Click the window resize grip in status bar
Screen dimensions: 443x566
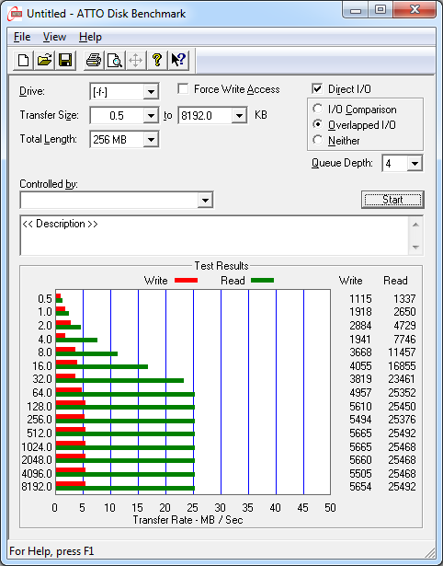tap(429, 552)
